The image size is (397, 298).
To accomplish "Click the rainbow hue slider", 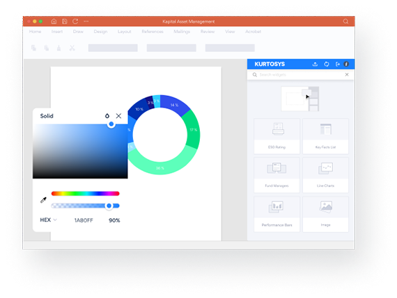I will point(86,193).
